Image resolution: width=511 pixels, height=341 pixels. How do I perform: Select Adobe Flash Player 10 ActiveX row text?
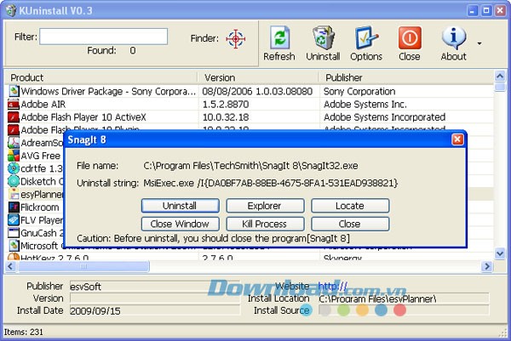83,117
